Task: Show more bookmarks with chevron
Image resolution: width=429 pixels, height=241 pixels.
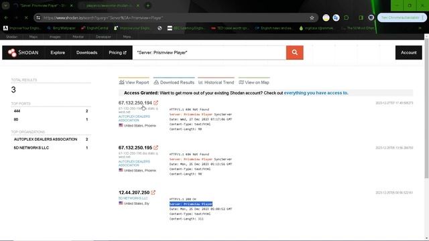Action: point(420,28)
